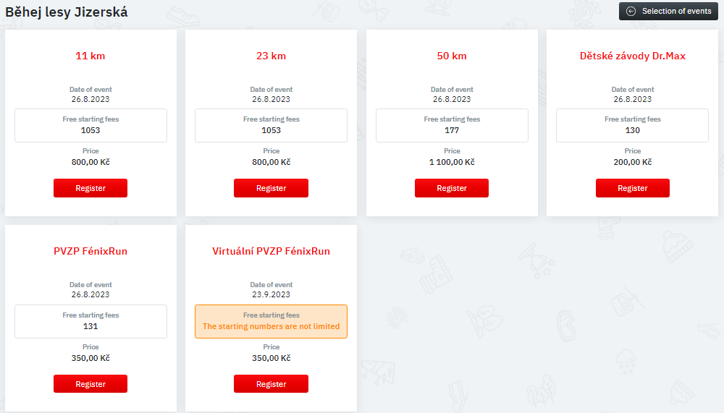Register for PVZP FénixRun
Screen dimensions: 724x413
click(90, 383)
